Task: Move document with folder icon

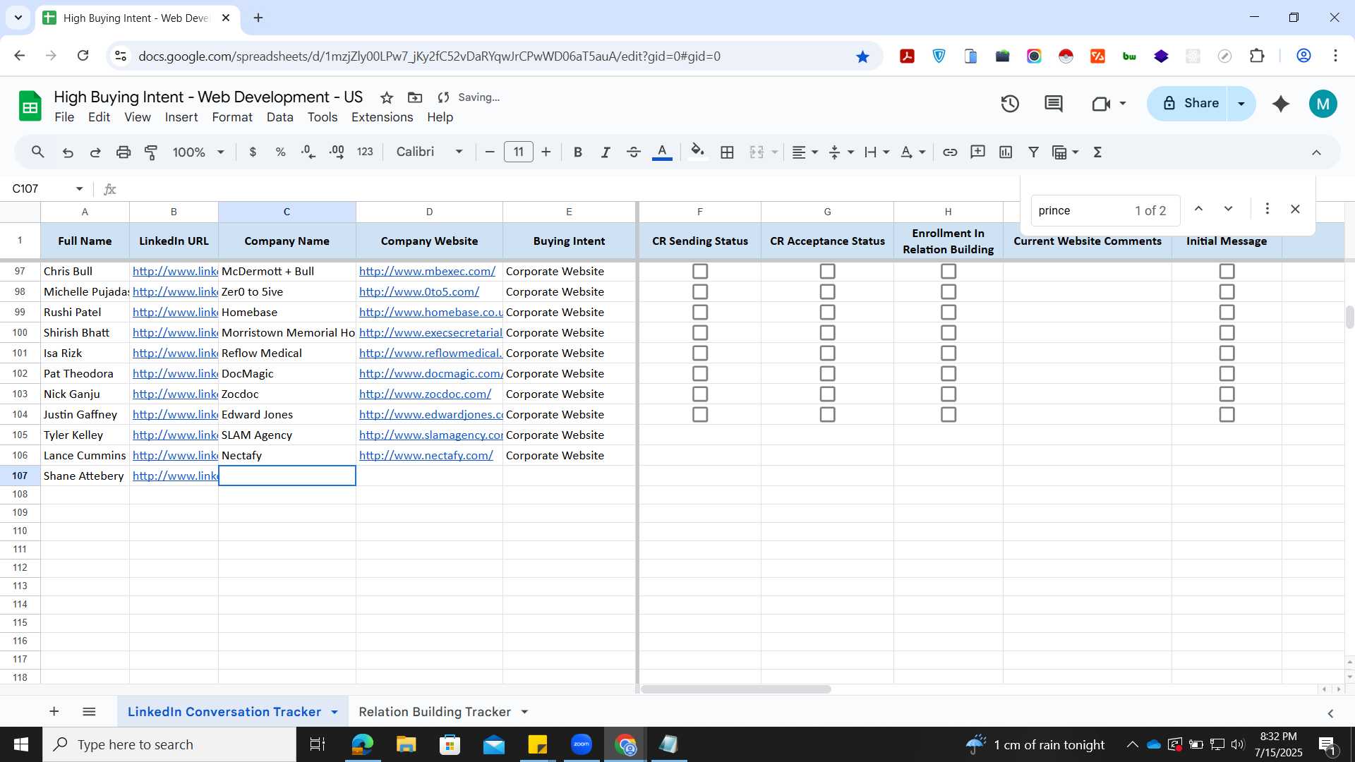Action: click(x=415, y=97)
